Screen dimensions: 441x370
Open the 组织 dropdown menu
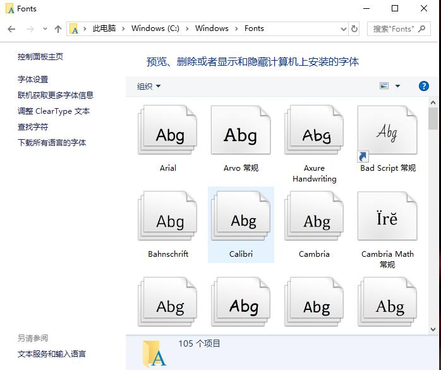(x=148, y=86)
